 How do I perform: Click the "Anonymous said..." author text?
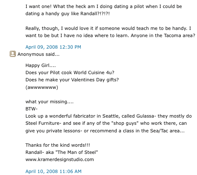39,54
